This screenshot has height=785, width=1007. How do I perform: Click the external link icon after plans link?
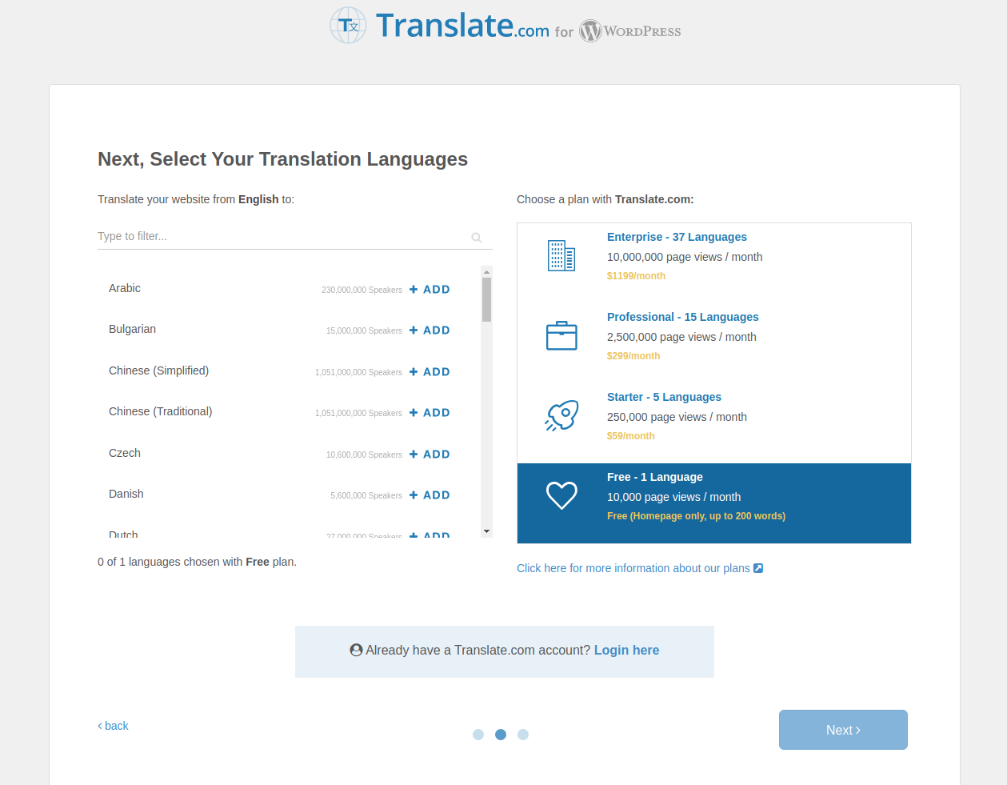pos(758,568)
